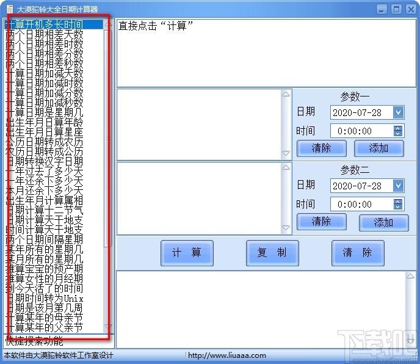This screenshot has height=364, width=420.
Task: Open 参数一 date dropdown arrow
Action: point(398,112)
